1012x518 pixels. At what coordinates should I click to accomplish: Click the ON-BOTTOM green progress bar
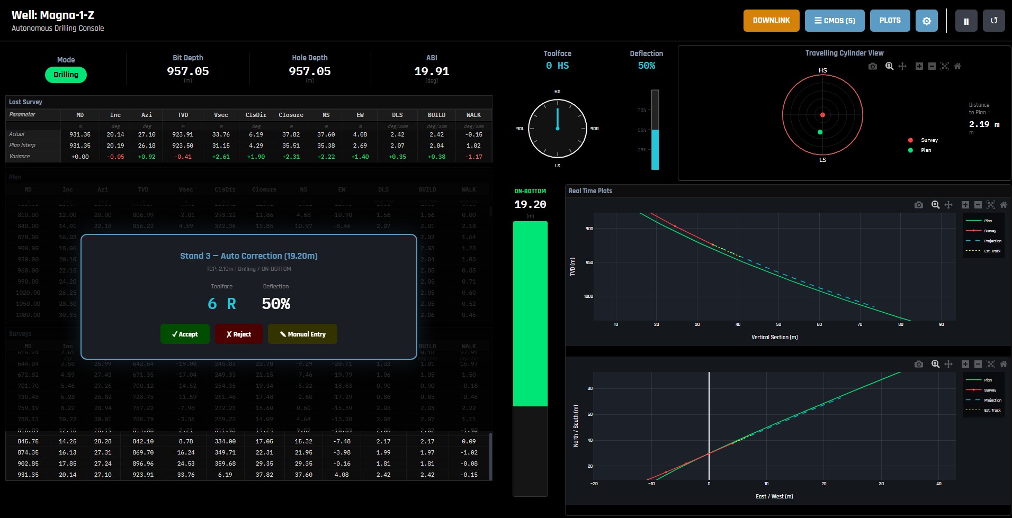tap(530, 314)
